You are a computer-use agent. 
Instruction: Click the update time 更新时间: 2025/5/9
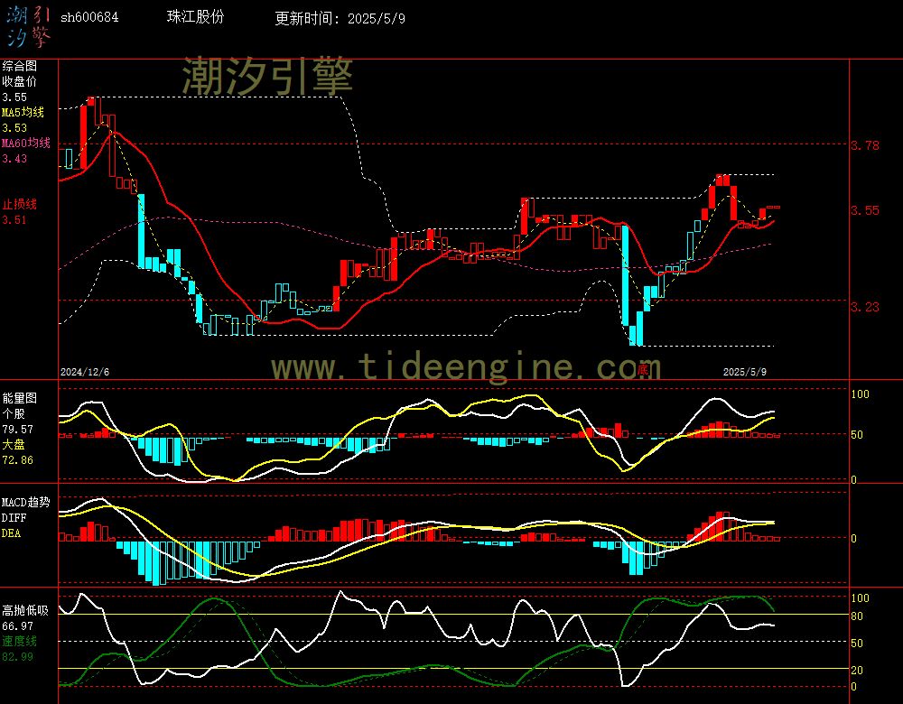click(340, 18)
